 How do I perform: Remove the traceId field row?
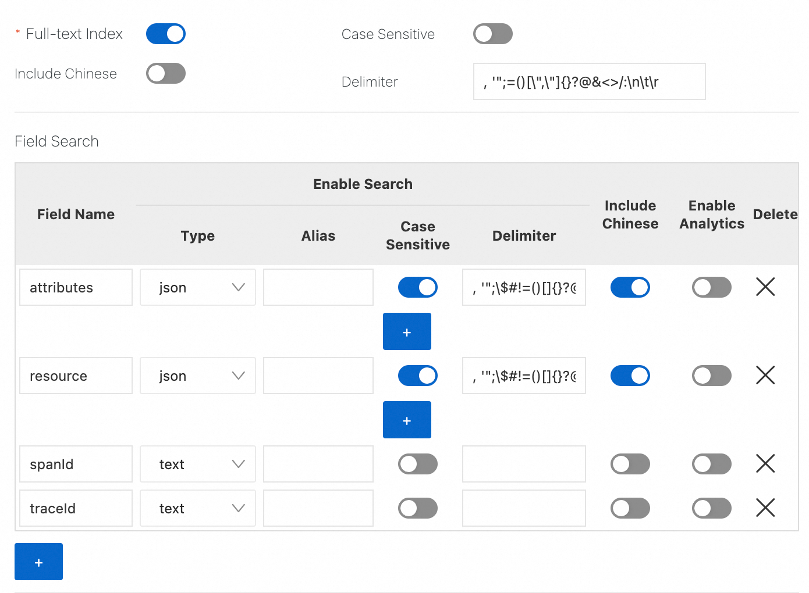(765, 508)
